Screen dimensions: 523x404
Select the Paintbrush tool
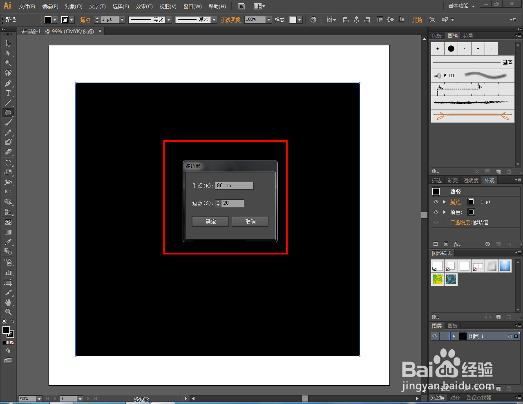8,123
